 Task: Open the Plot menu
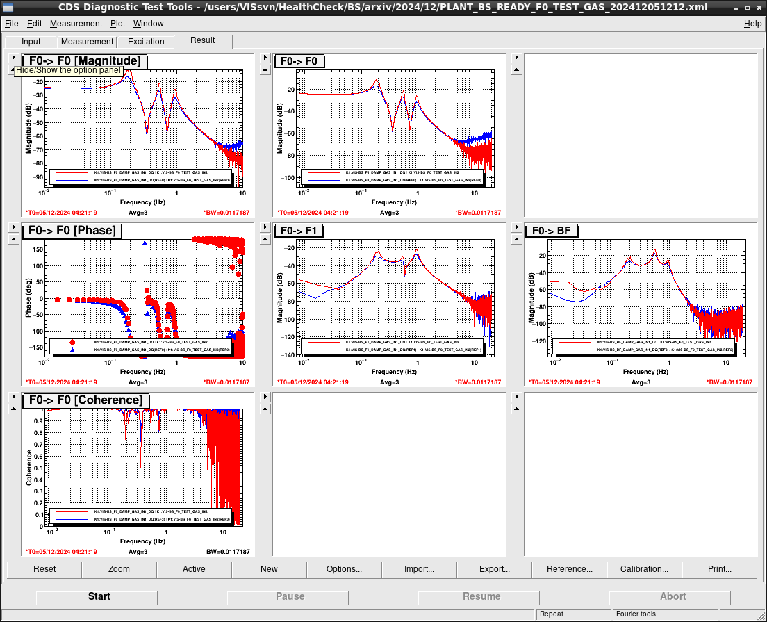tap(118, 24)
